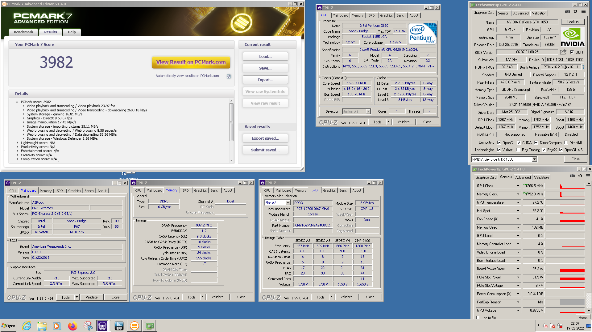This screenshot has width=592, height=332.
Task: Switch to the Benchmark tab in PCMark 7
Action: pyautogui.click(x=23, y=32)
